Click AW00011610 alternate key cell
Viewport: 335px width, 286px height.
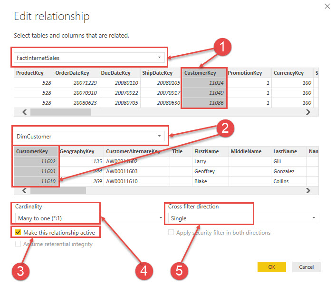tap(122, 181)
